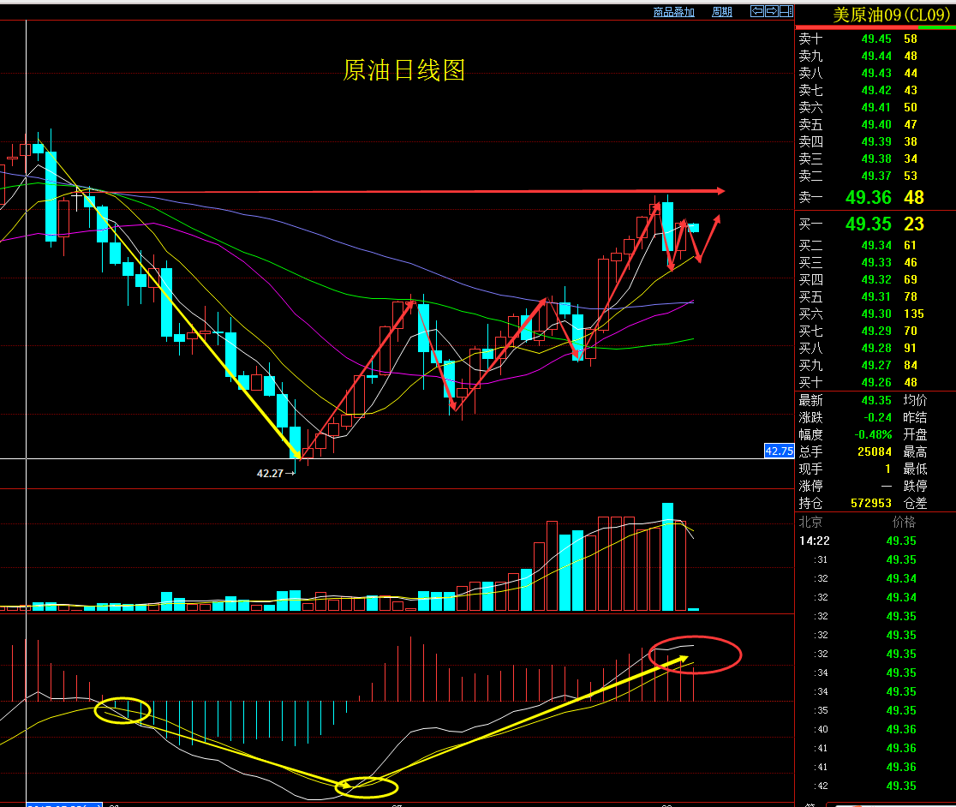Screen dimensions: 956x807
Task: Click the 卖六 ask row label
Action: (x=811, y=107)
